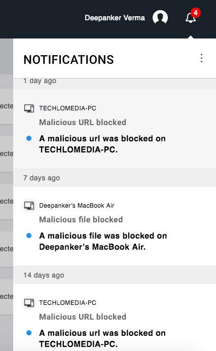Viewport: 216px width, 351px height.
Task: Open TECHLOMEDIA-PC device name under 1 day ago
Action: click(x=67, y=108)
